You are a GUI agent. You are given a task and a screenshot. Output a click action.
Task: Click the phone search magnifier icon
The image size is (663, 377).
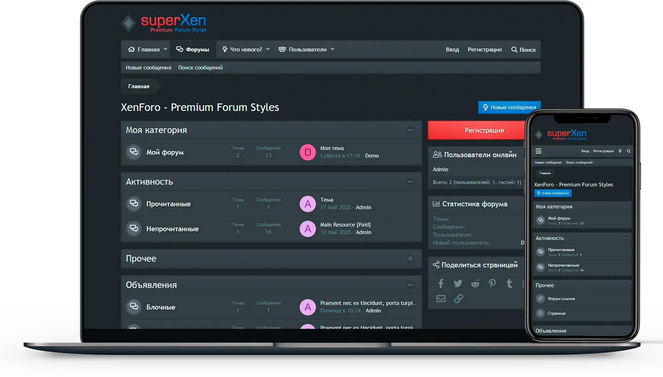[x=629, y=151]
